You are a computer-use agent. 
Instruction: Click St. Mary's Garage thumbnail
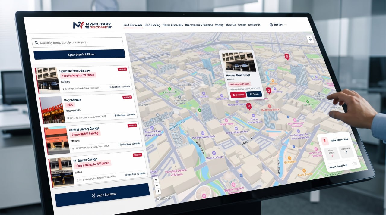click(62, 172)
